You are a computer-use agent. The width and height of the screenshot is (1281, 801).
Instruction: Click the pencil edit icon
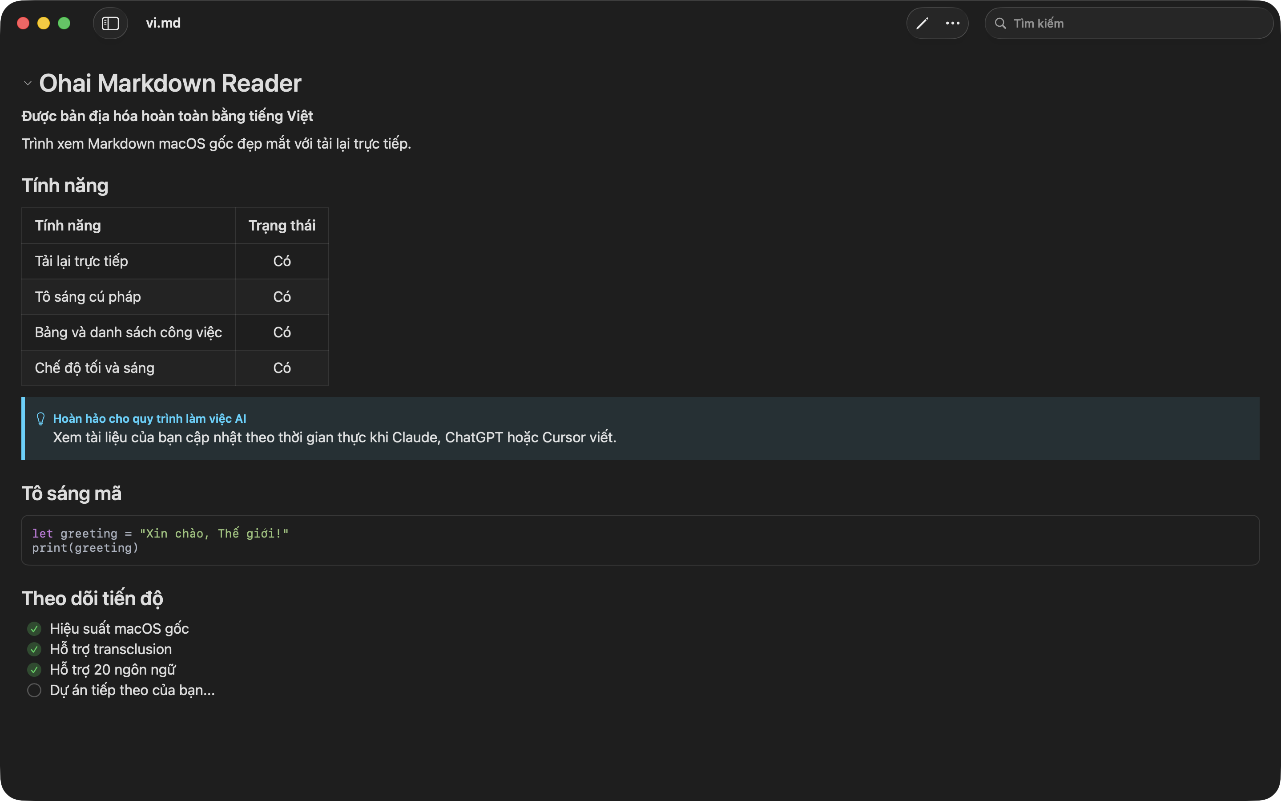pyautogui.click(x=922, y=23)
